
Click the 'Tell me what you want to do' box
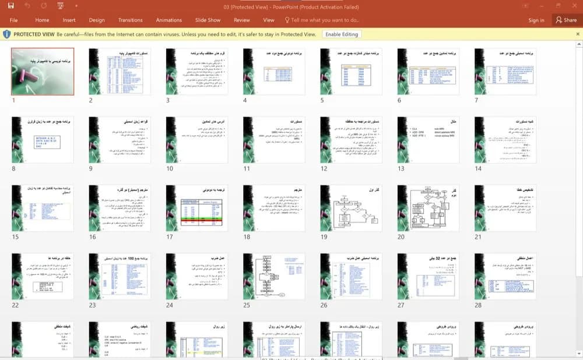322,20
